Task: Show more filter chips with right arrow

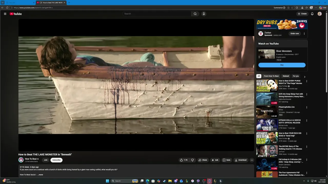Action: point(304,77)
